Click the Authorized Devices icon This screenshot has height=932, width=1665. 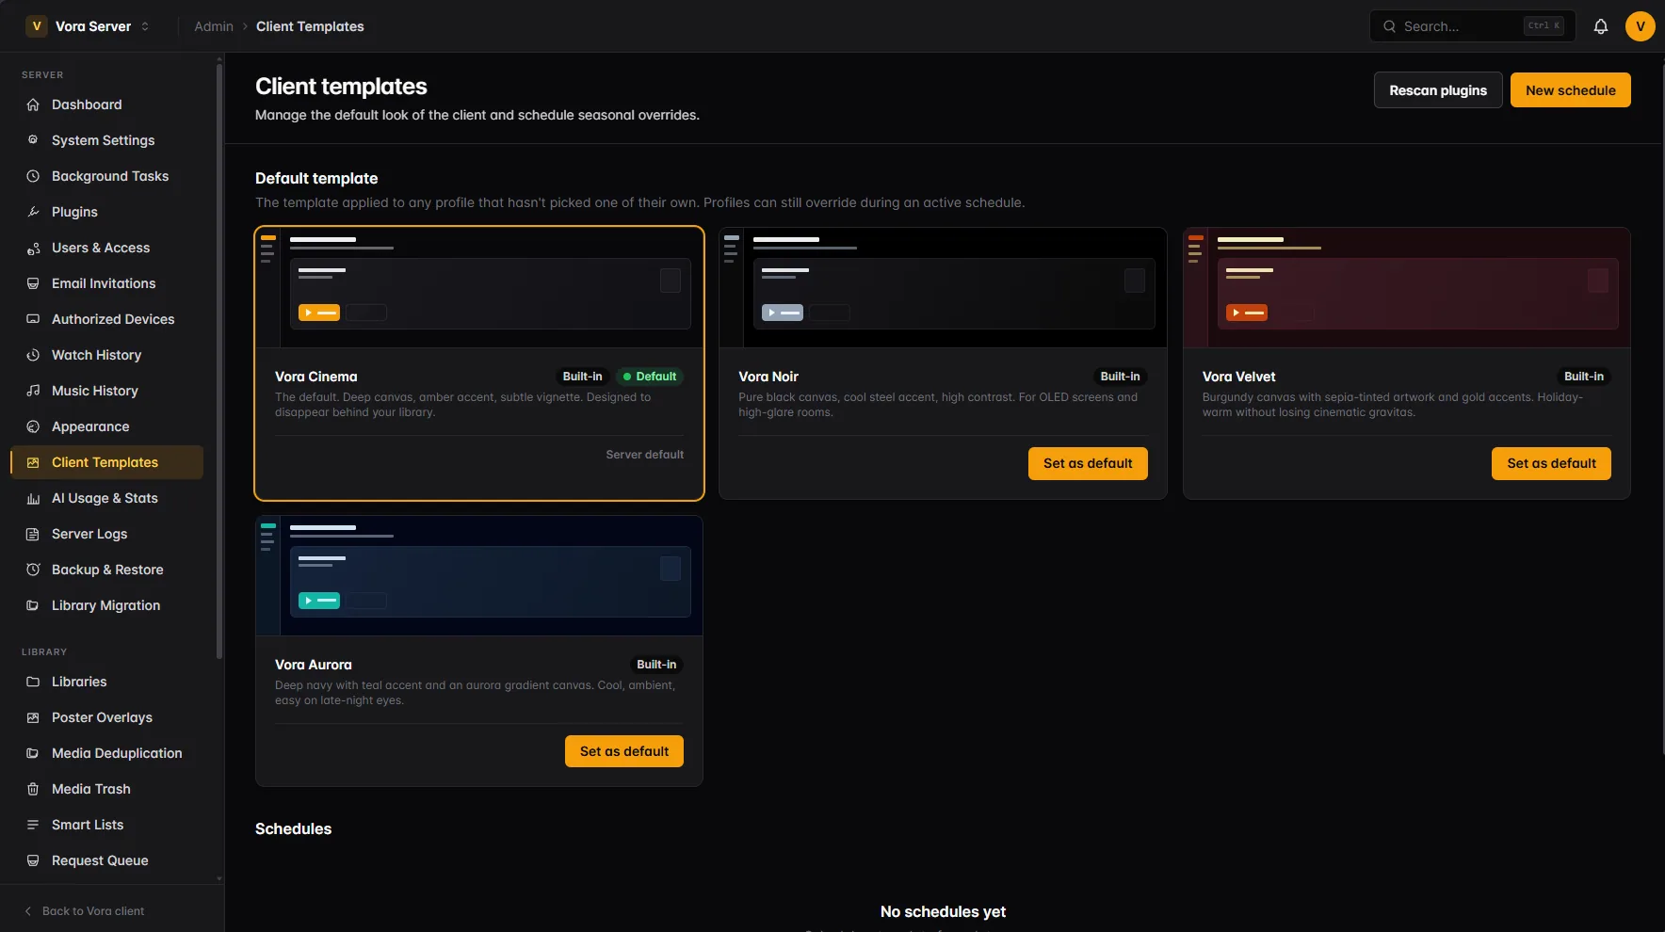click(33, 319)
